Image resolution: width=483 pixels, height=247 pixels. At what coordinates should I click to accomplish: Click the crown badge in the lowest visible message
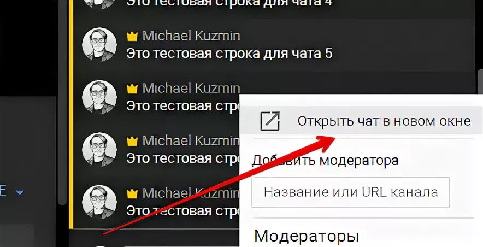pos(132,193)
